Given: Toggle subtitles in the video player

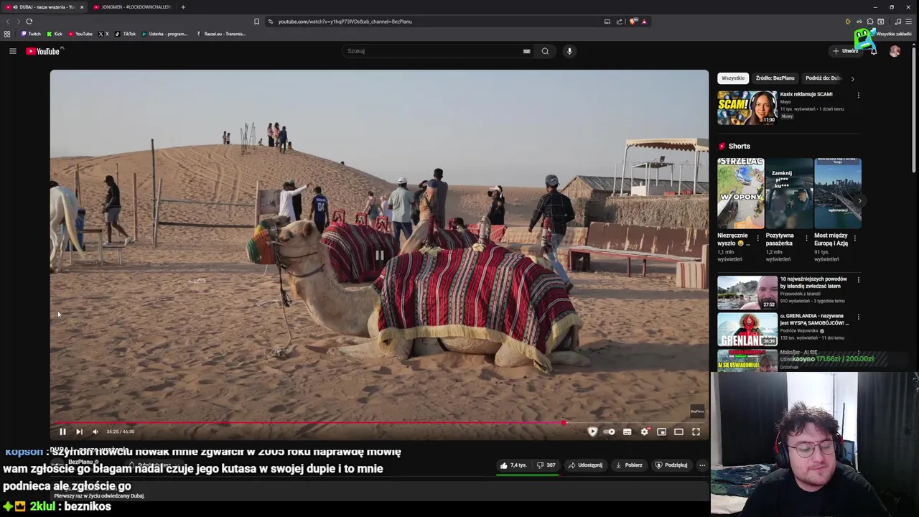Looking at the screenshot, I should (627, 432).
